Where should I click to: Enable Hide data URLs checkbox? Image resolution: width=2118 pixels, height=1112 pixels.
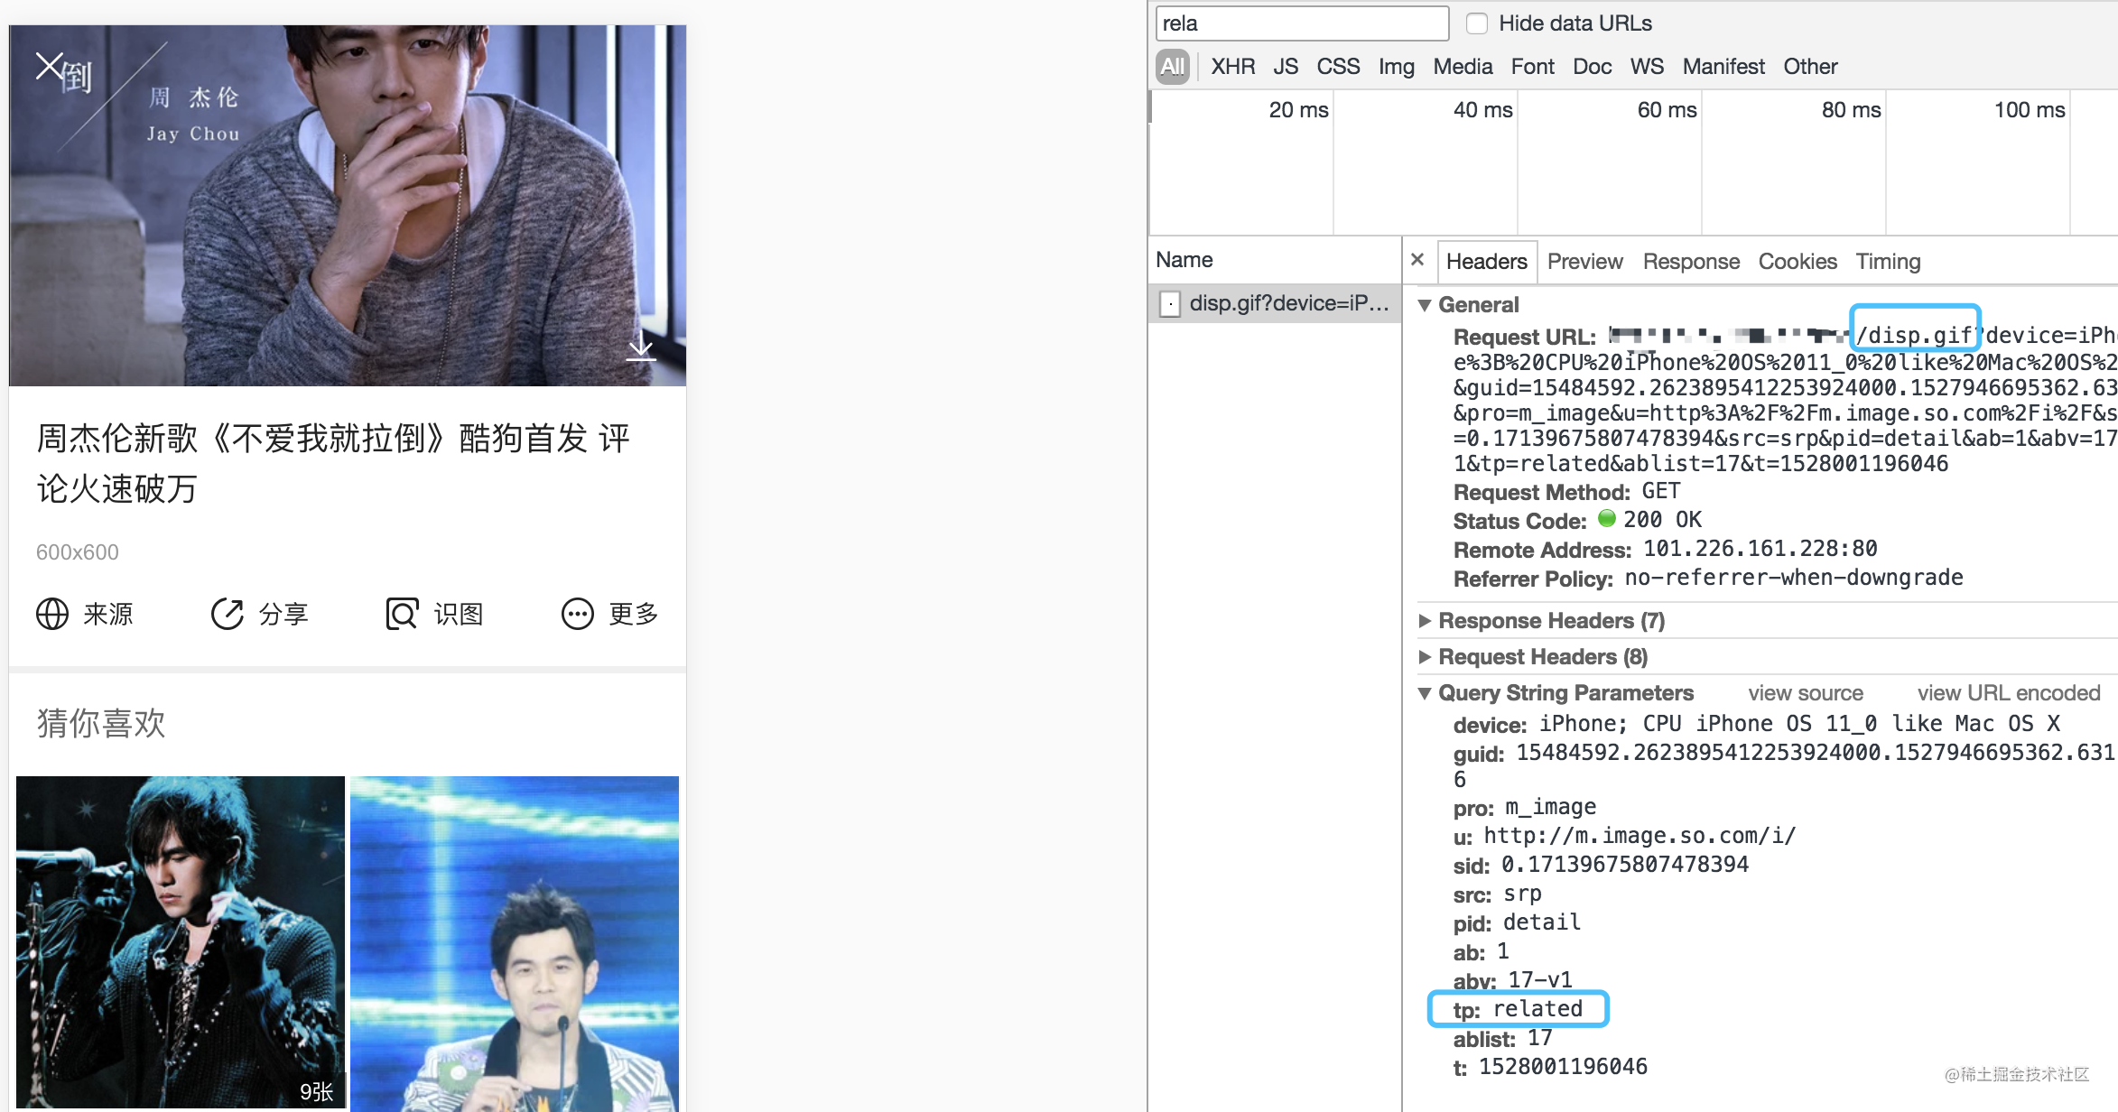tap(1477, 23)
